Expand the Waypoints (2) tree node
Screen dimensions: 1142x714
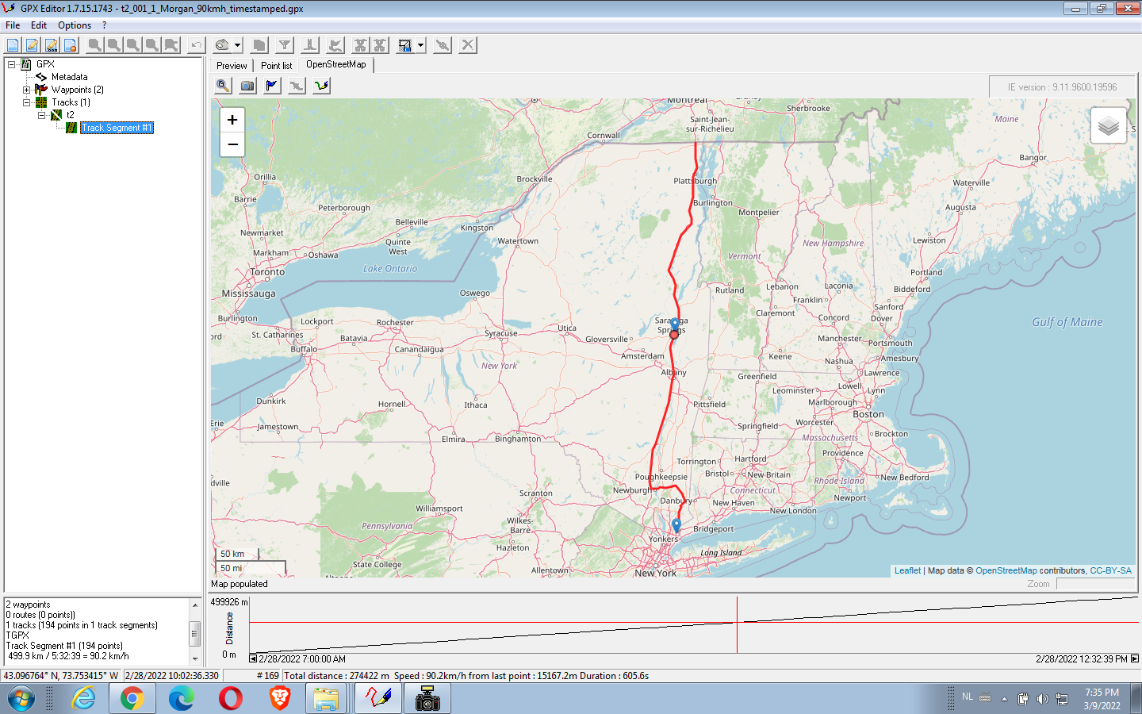(x=26, y=90)
